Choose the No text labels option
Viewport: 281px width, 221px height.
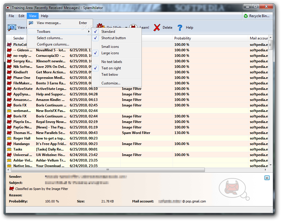[117, 62]
